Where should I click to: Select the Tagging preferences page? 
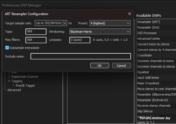17,81
